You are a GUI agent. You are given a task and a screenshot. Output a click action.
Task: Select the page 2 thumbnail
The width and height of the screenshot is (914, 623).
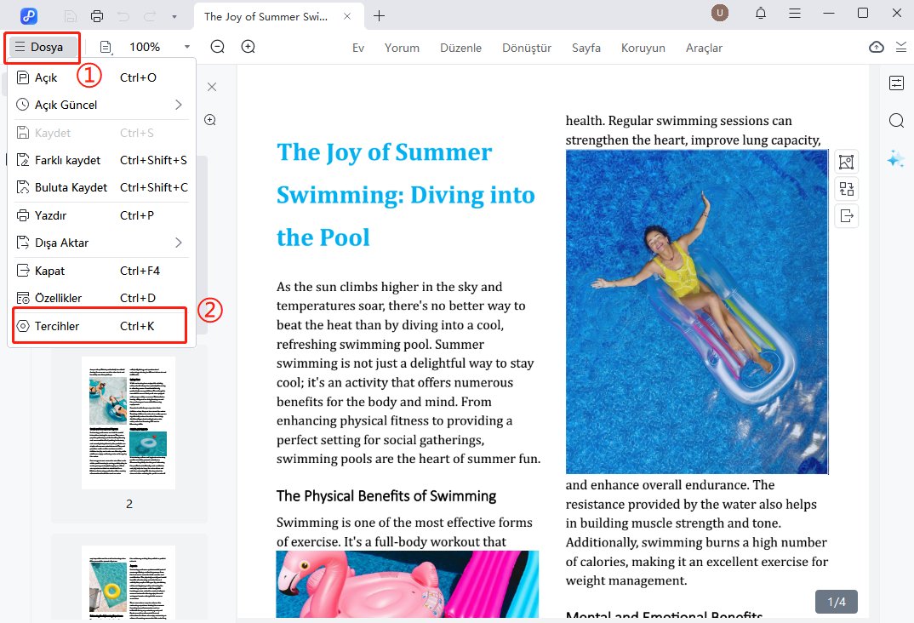(129, 423)
